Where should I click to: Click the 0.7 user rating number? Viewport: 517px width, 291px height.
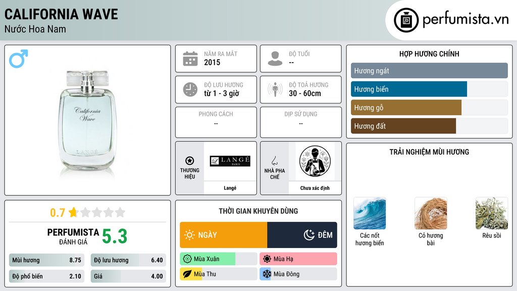58,213
